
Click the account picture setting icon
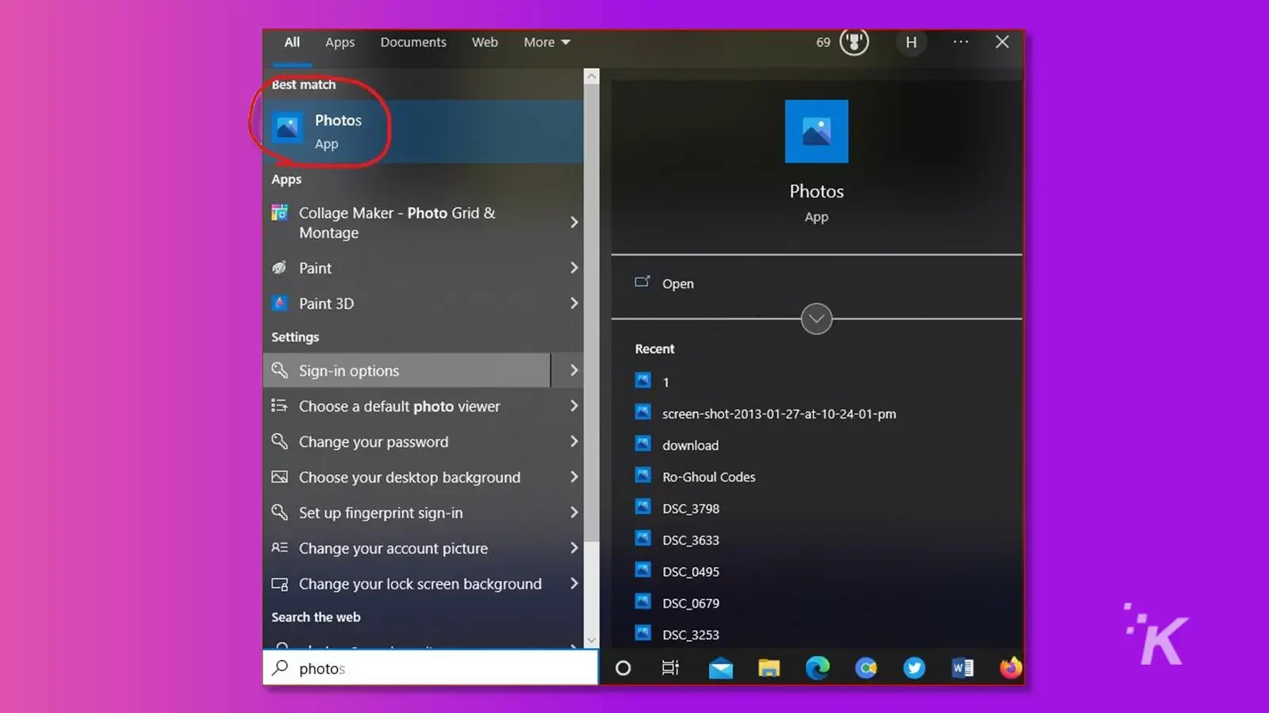coord(279,547)
